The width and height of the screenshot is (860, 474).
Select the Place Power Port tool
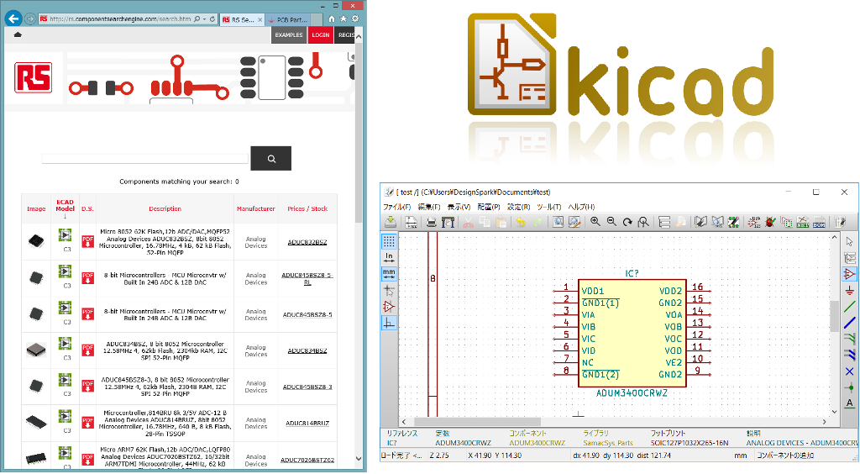coord(849,290)
